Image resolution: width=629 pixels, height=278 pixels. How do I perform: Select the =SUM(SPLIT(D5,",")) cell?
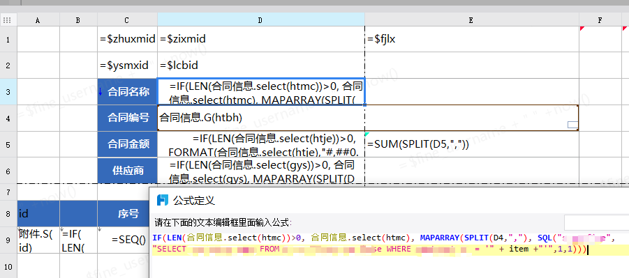(472, 144)
